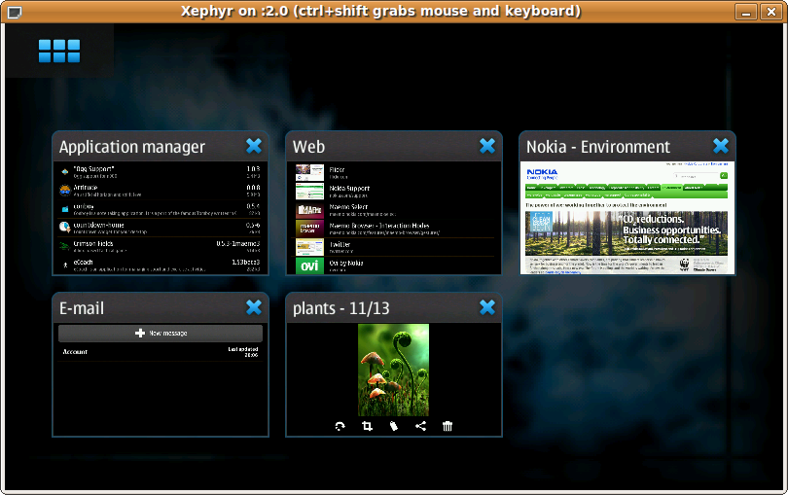Click the Ovi by Nokia bookmark thumbnail
The width and height of the screenshot is (788, 495).
click(309, 265)
